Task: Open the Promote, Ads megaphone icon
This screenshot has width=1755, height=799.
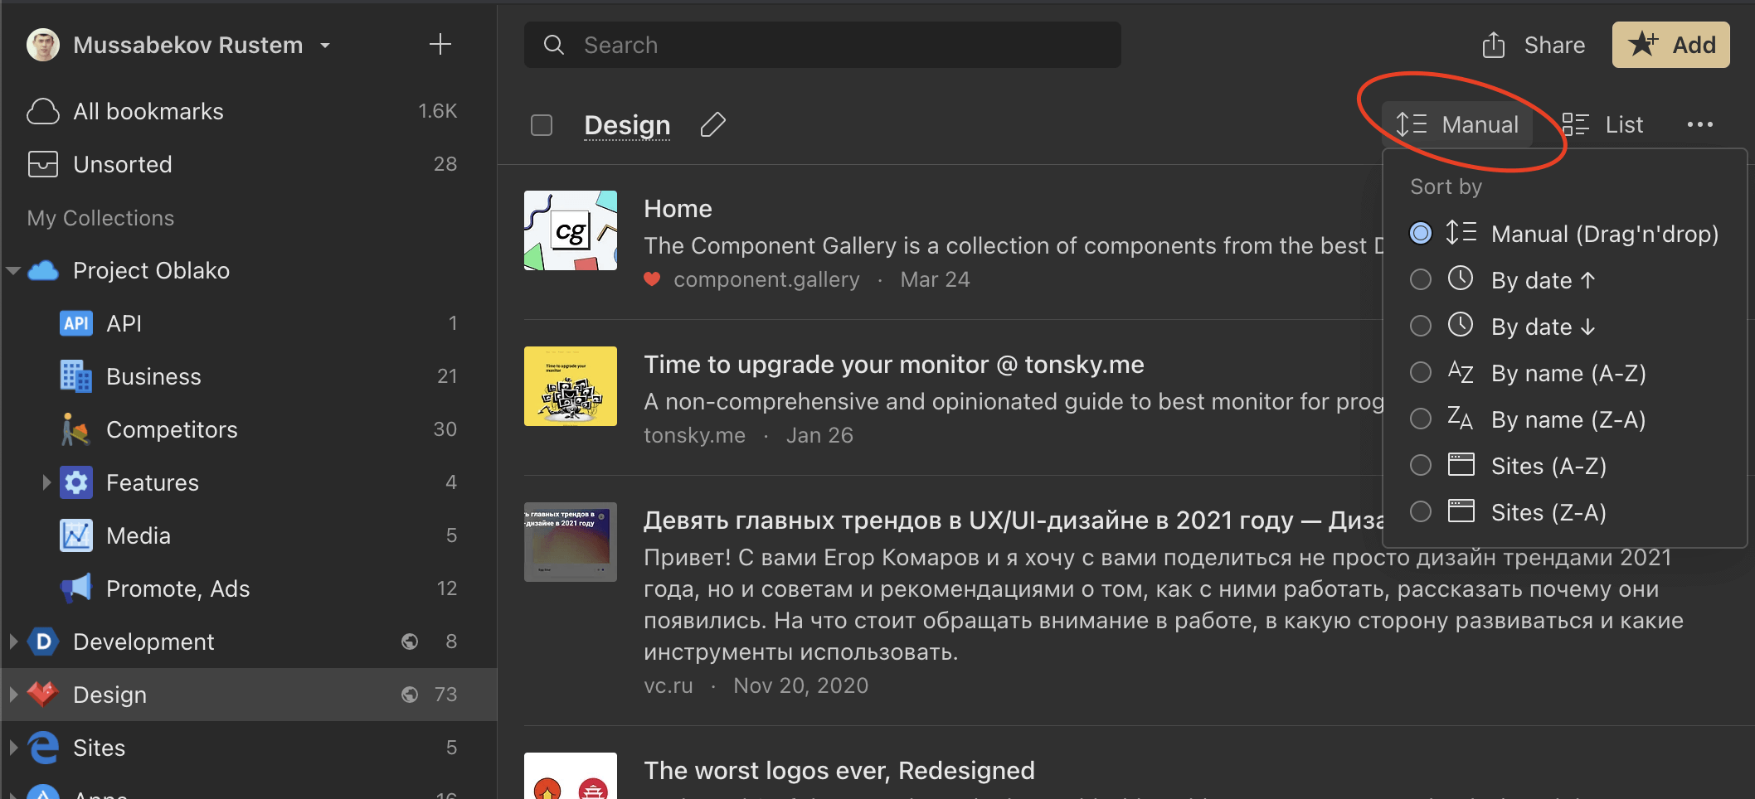Action: [x=76, y=588]
